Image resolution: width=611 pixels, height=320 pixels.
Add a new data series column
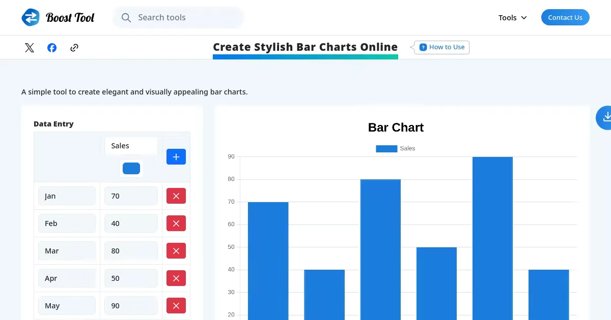click(176, 157)
